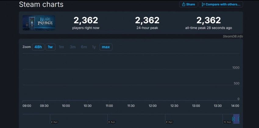The height and width of the screenshot is (128, 259).
Task: Click the players right now count
Action: (86, 20)
